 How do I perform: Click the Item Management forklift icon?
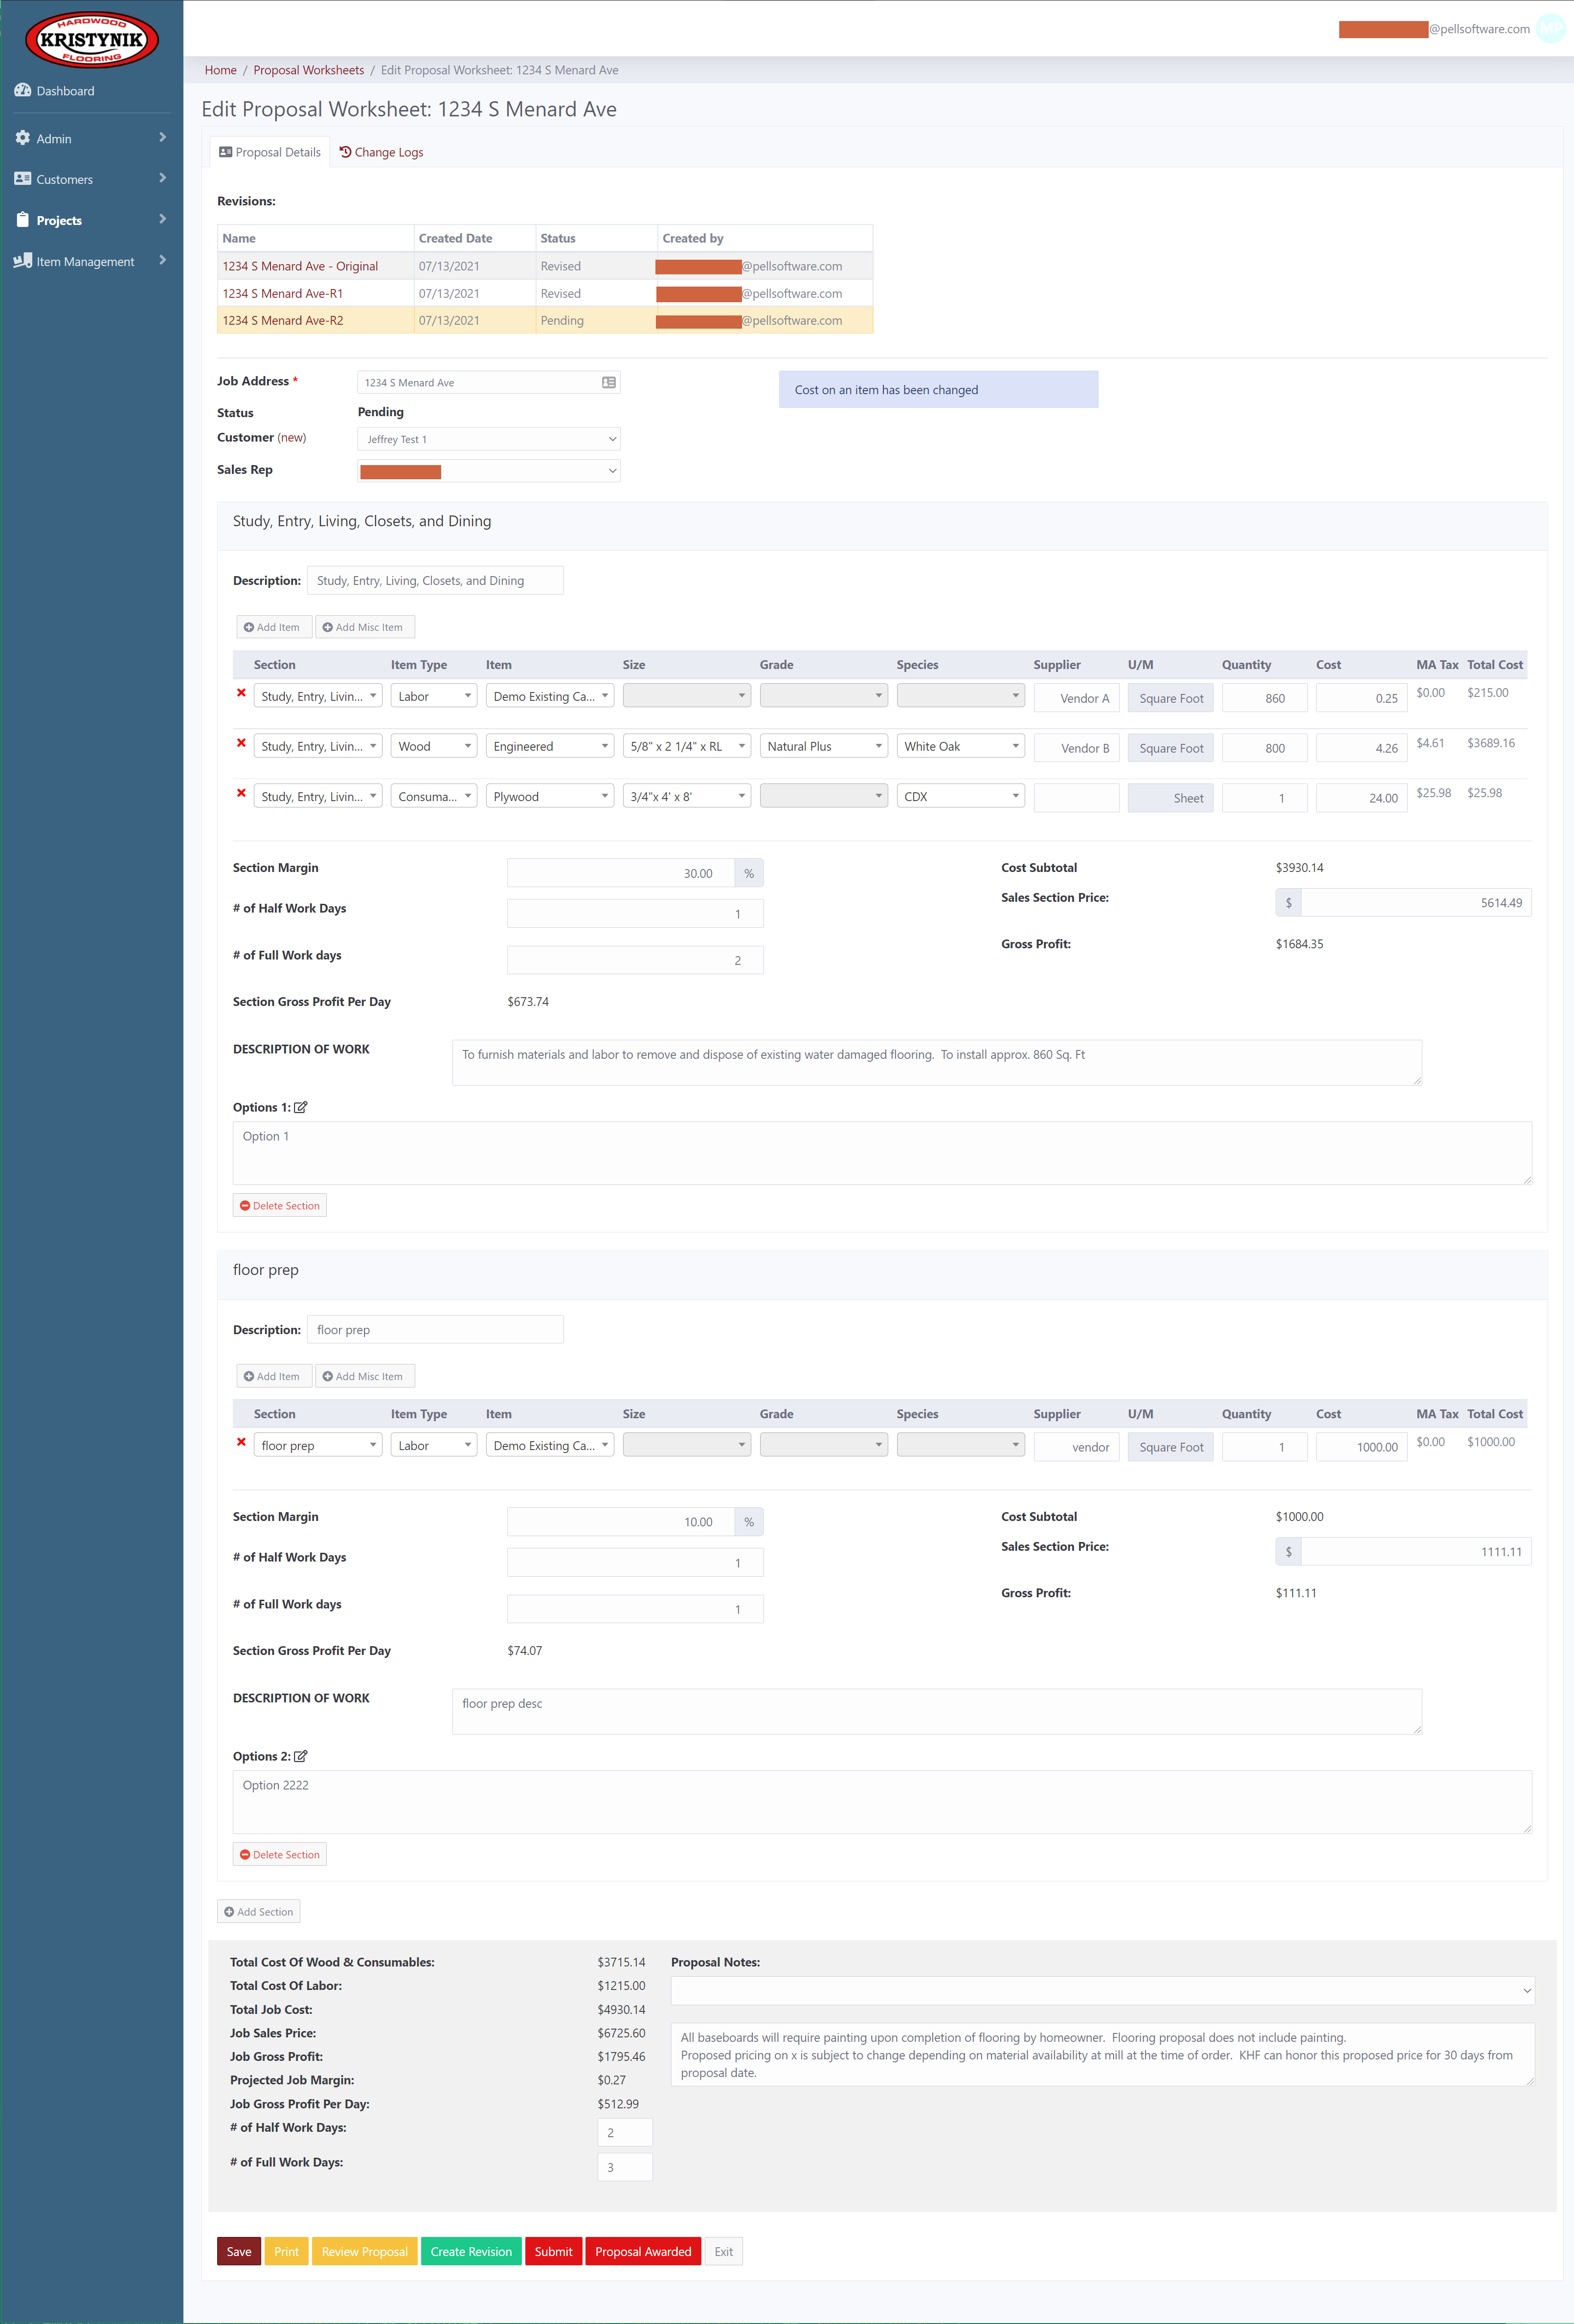[x=22, y=261]
